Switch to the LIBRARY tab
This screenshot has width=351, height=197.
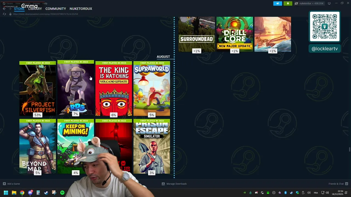pos(35,9)
